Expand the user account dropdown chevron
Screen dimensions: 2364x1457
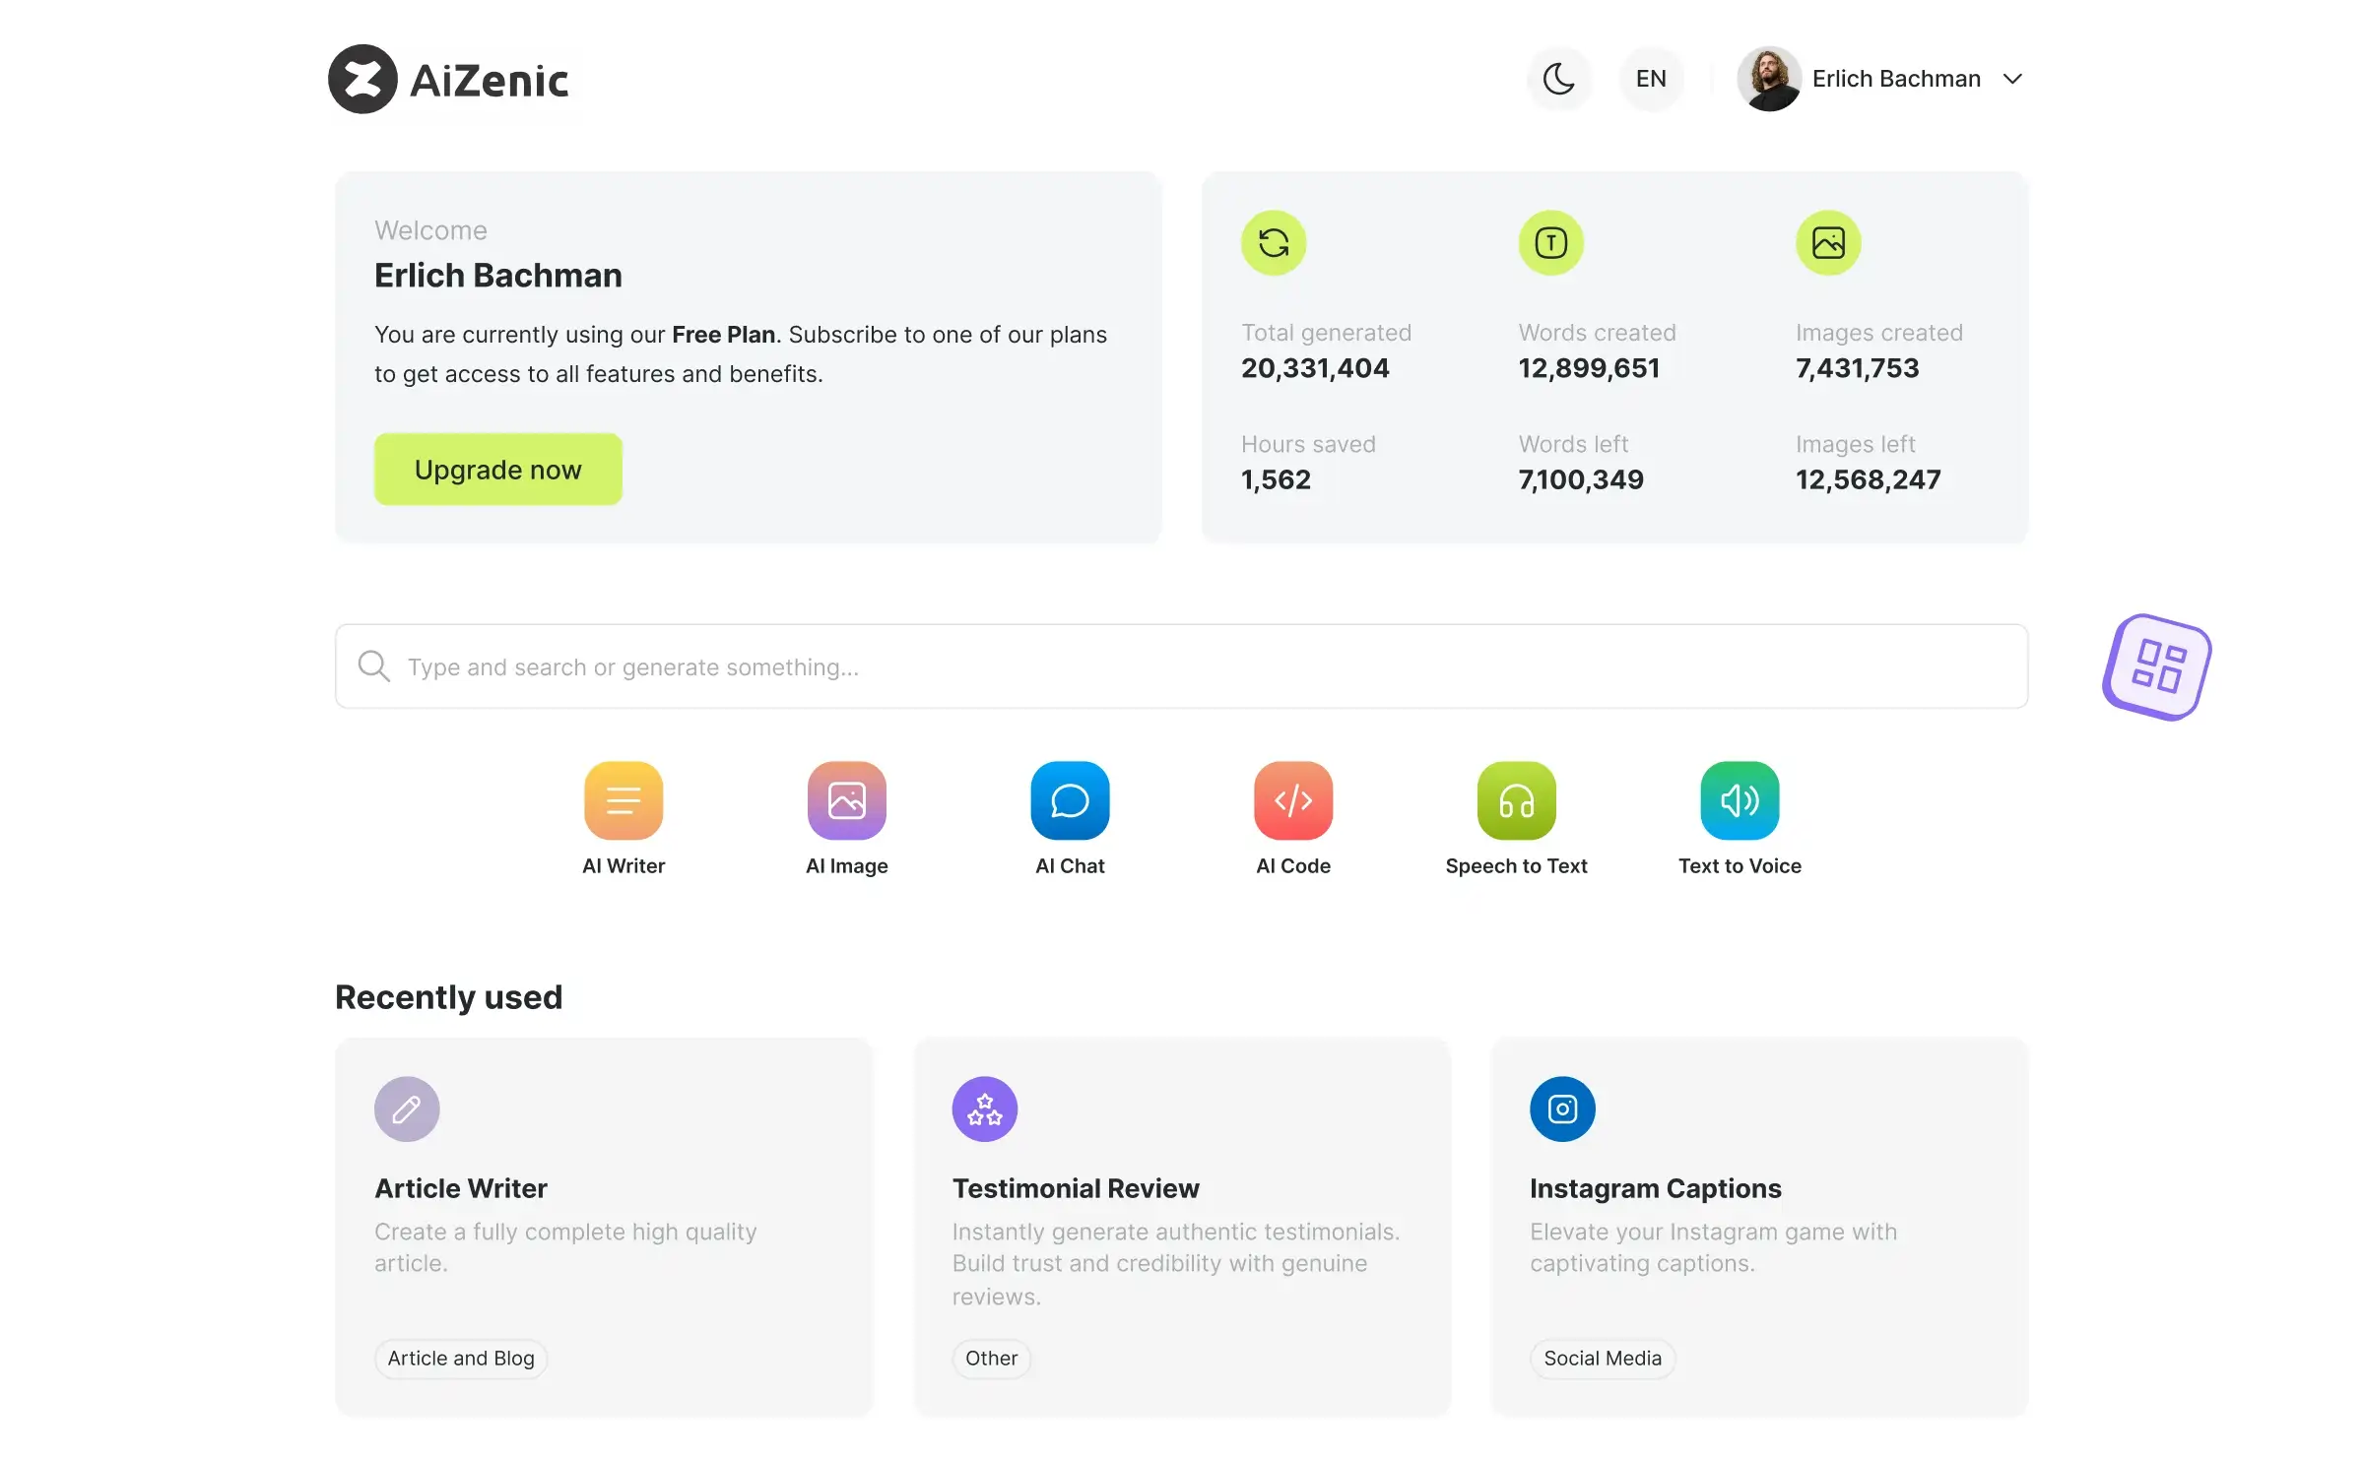(2012, 80)
